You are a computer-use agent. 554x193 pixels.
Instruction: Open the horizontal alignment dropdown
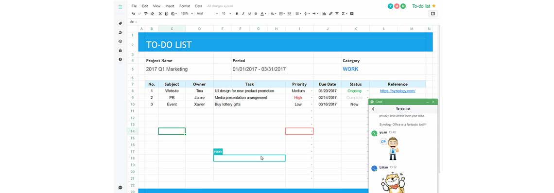pyautogui.click(x=298, y=14)
